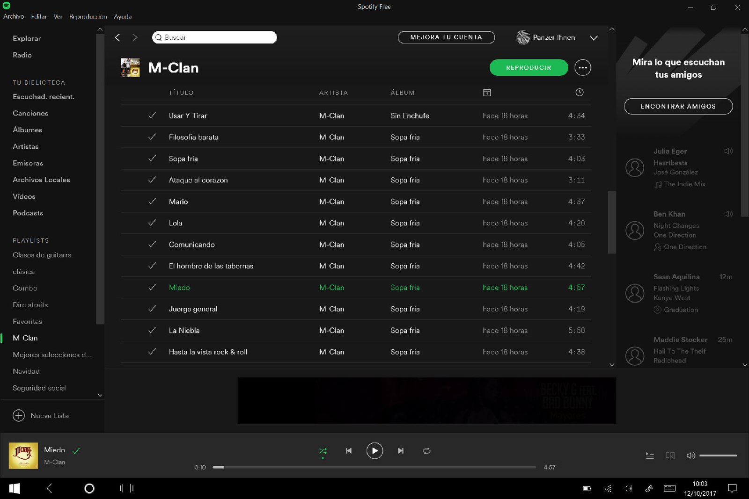Play the current song Miedo

pyautogui.click(x=374, y=451)
